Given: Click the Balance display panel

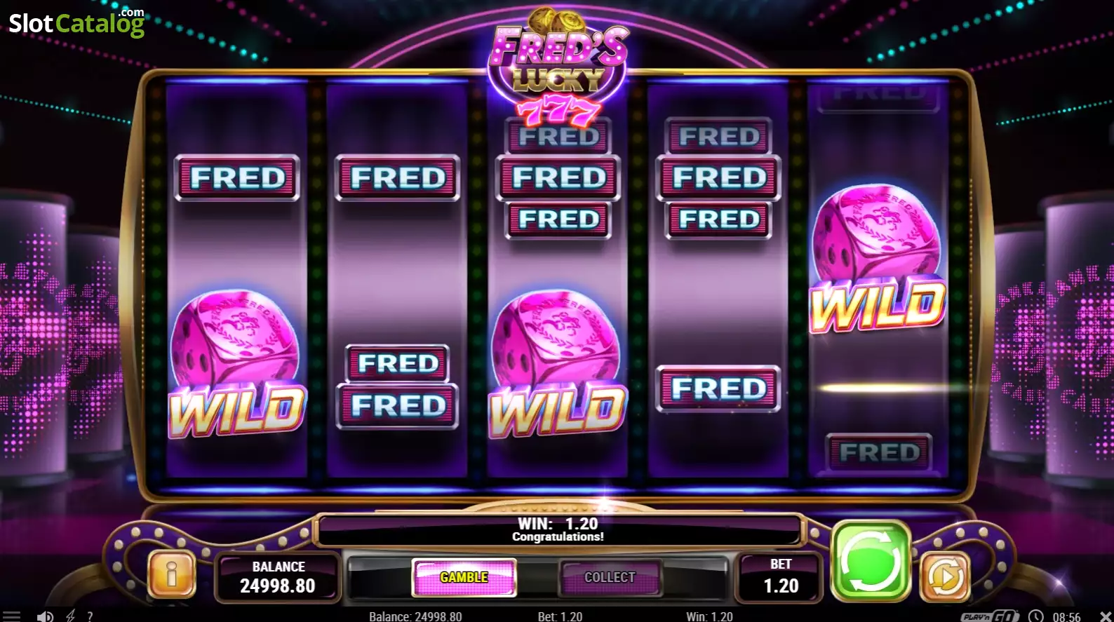Looking at the screenshot, I should 278,577.
